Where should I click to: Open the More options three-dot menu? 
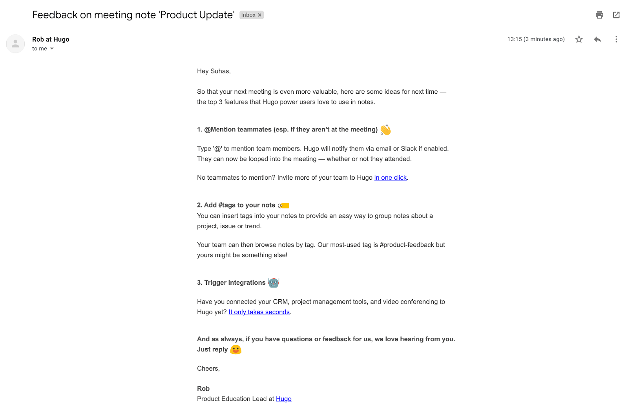pos(616,39)
